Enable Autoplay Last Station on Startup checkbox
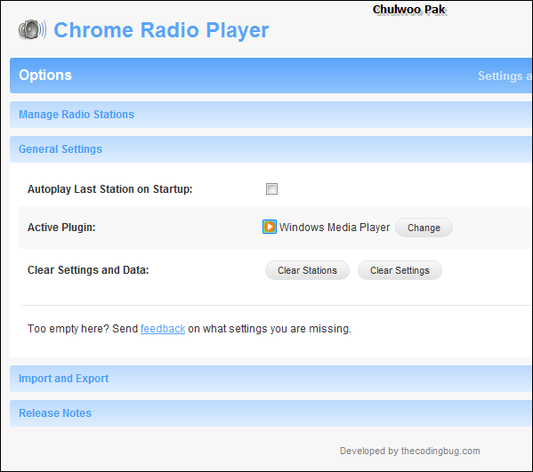Screen dimensions: 533x472 (x=271, y=188)
